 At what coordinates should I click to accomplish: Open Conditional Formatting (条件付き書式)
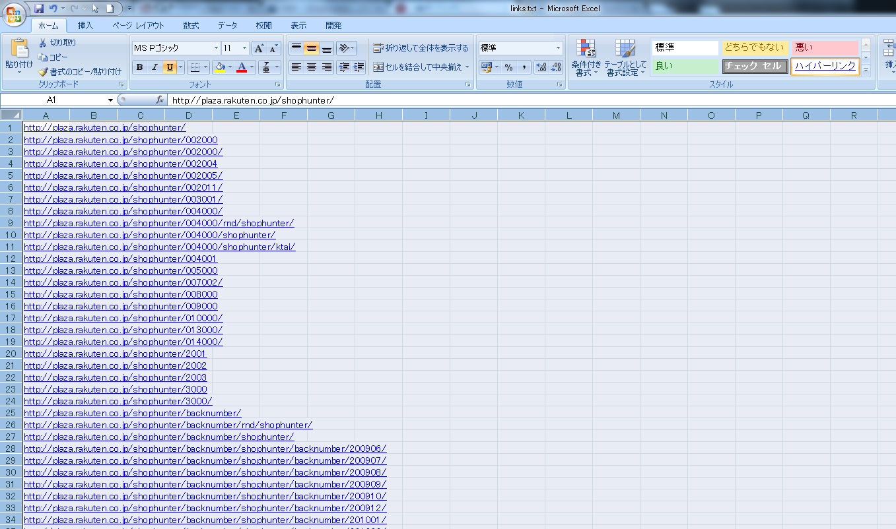coord(586,58)
